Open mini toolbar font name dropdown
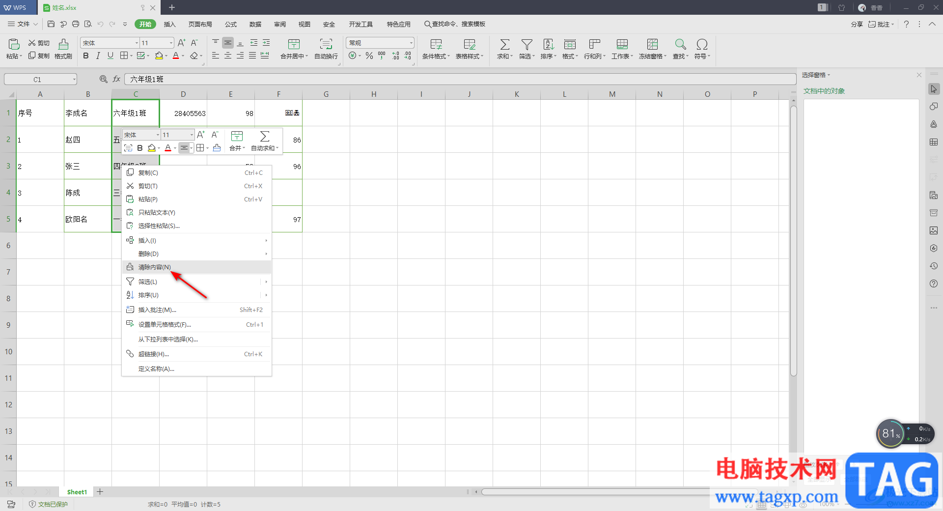 (x=158, y=135)
